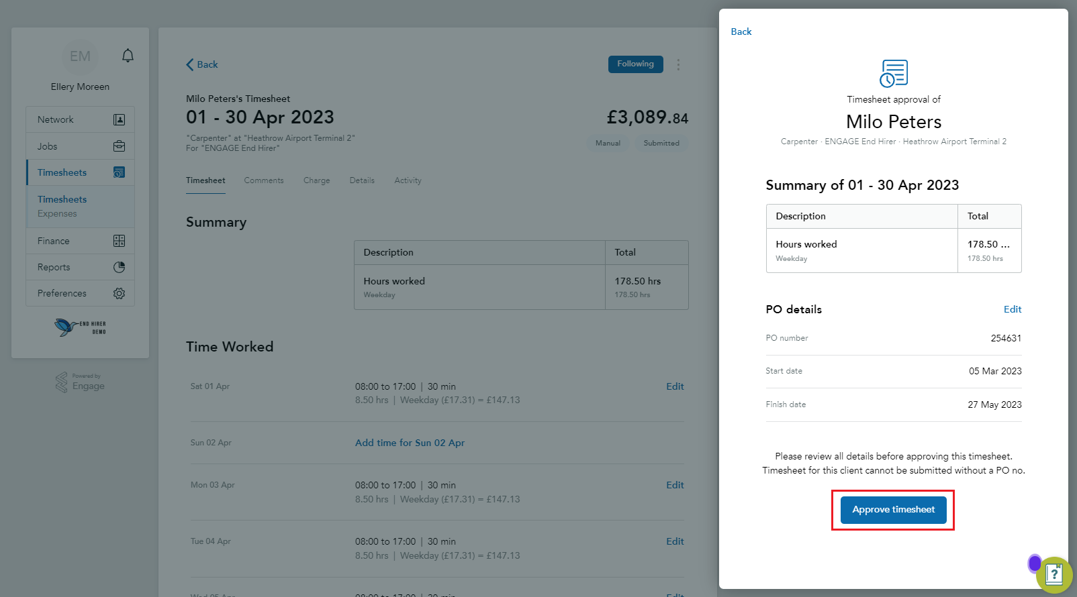Click the purple chat bubble indicator

(x=1035, y=563)
